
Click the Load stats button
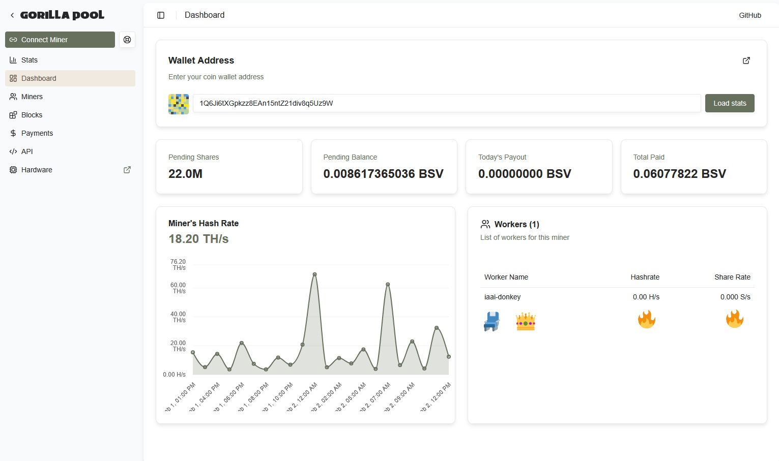coord(730,103)
